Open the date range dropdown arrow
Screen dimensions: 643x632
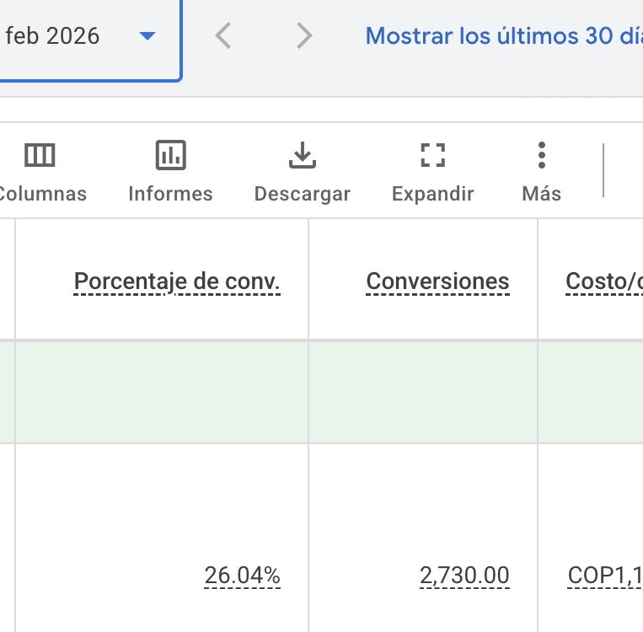147,35
